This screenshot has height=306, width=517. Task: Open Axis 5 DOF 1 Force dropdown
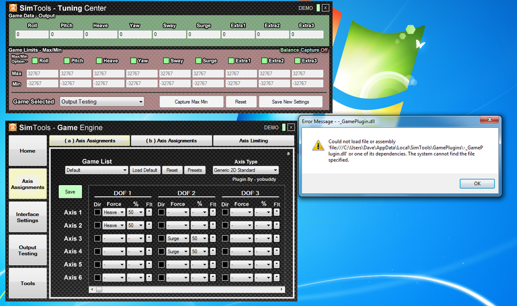[x=114, y=265]
